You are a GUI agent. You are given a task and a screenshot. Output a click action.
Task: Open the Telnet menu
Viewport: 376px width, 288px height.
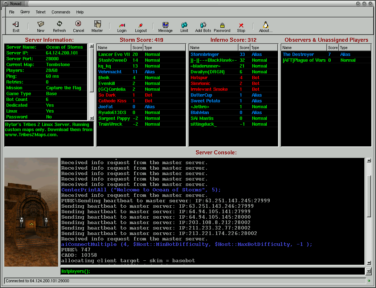click(40, 12)
